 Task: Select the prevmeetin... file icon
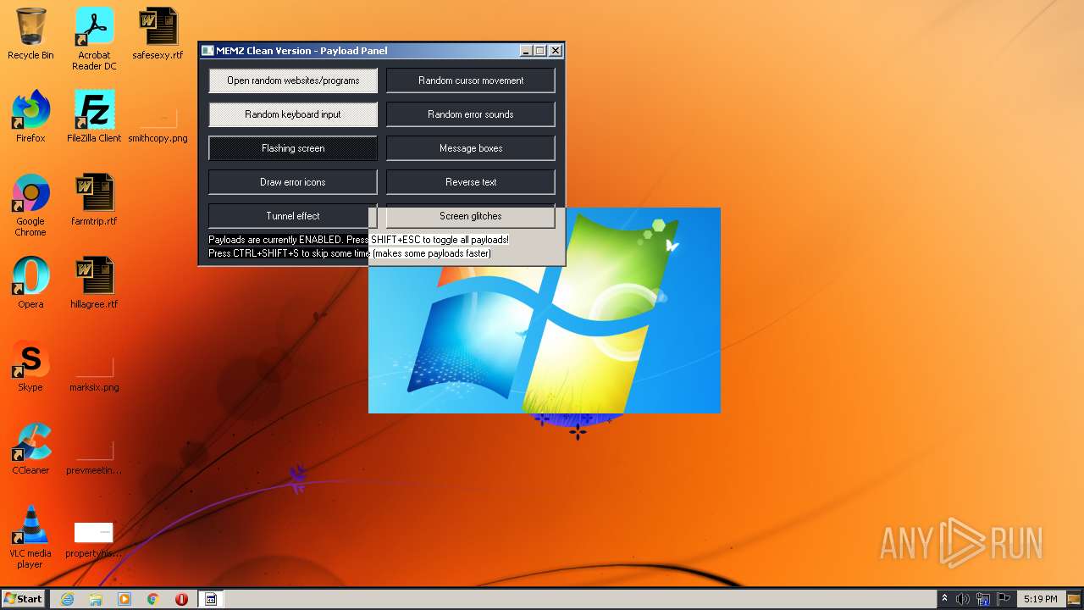click(94, 457)
